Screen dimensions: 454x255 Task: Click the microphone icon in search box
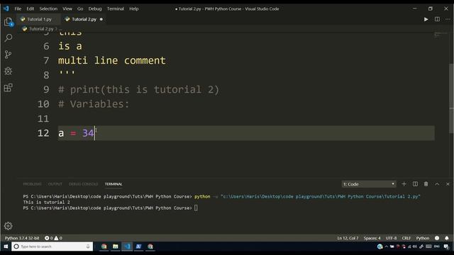click(88, 246)
